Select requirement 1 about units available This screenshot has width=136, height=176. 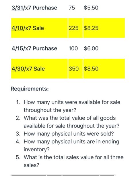(68, 106)
